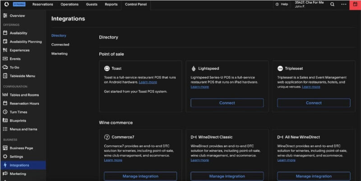Click the Overview sliders icon
The height and width of the screenshot is (181, 361).
(5, 16)
